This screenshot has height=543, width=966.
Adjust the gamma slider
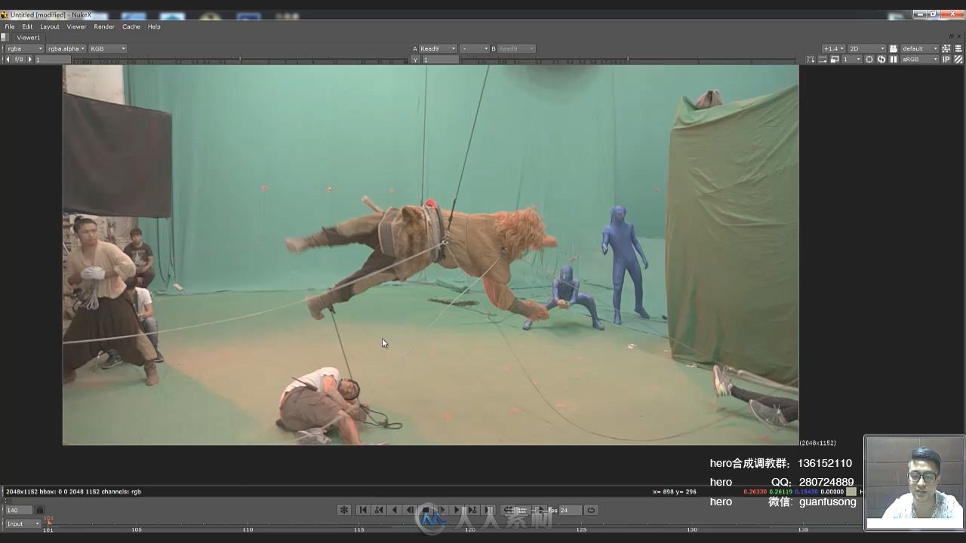[x=626, y=60]
